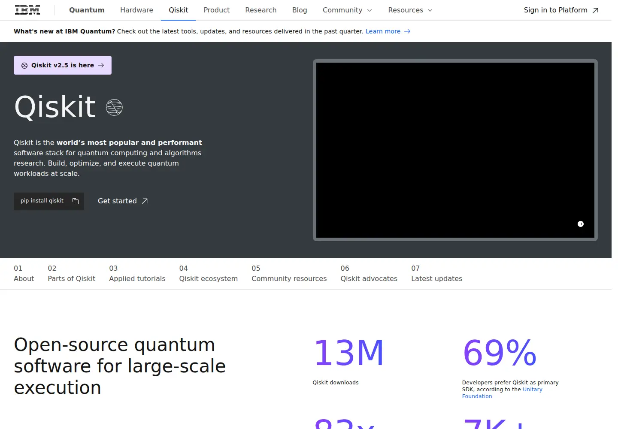618x429 pixels.
Task: Follow the Learn more link
Action: 388,31
